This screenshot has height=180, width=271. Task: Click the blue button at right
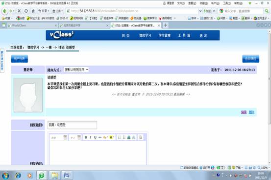click(x=250, y=59)
